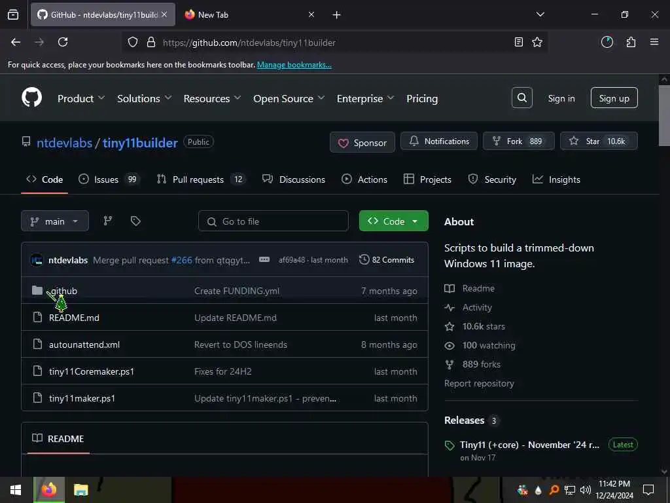
Task: Open autounattend.xml file
Action: [84, 345]
